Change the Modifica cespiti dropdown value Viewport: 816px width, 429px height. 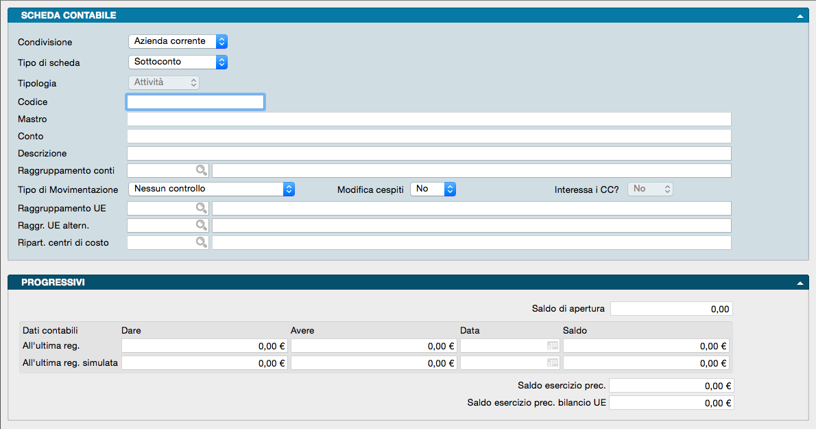[433, 189]
